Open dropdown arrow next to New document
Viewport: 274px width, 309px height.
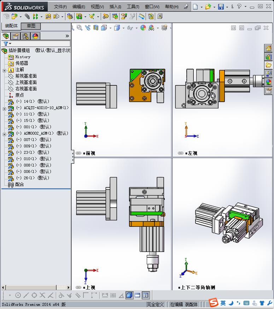coord(202,7)
